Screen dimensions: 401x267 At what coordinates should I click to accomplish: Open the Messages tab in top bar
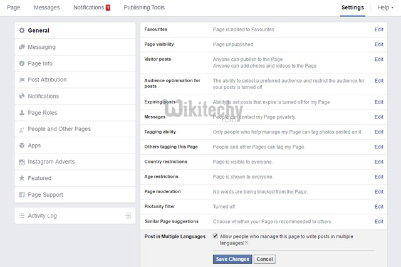[x=46, y=8]
